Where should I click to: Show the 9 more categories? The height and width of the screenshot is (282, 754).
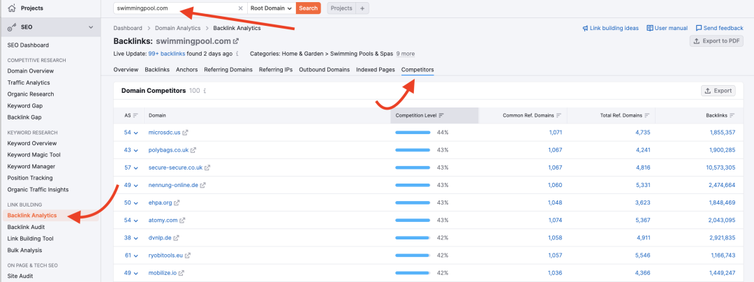405,54
